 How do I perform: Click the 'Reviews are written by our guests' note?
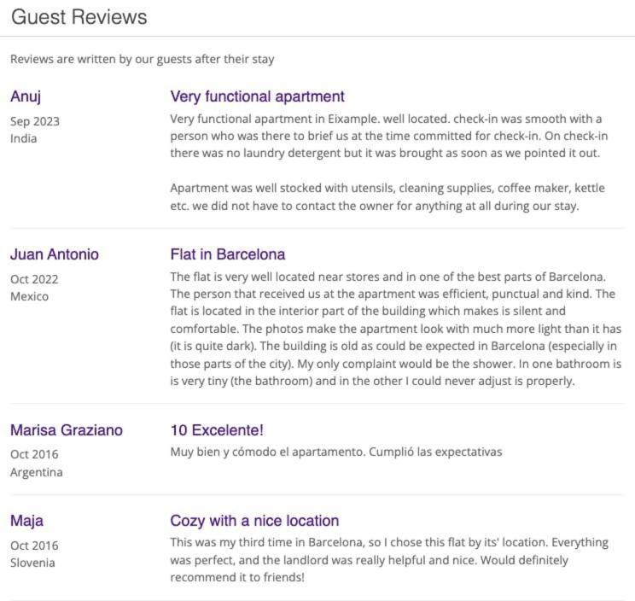(x=143, y=59)
